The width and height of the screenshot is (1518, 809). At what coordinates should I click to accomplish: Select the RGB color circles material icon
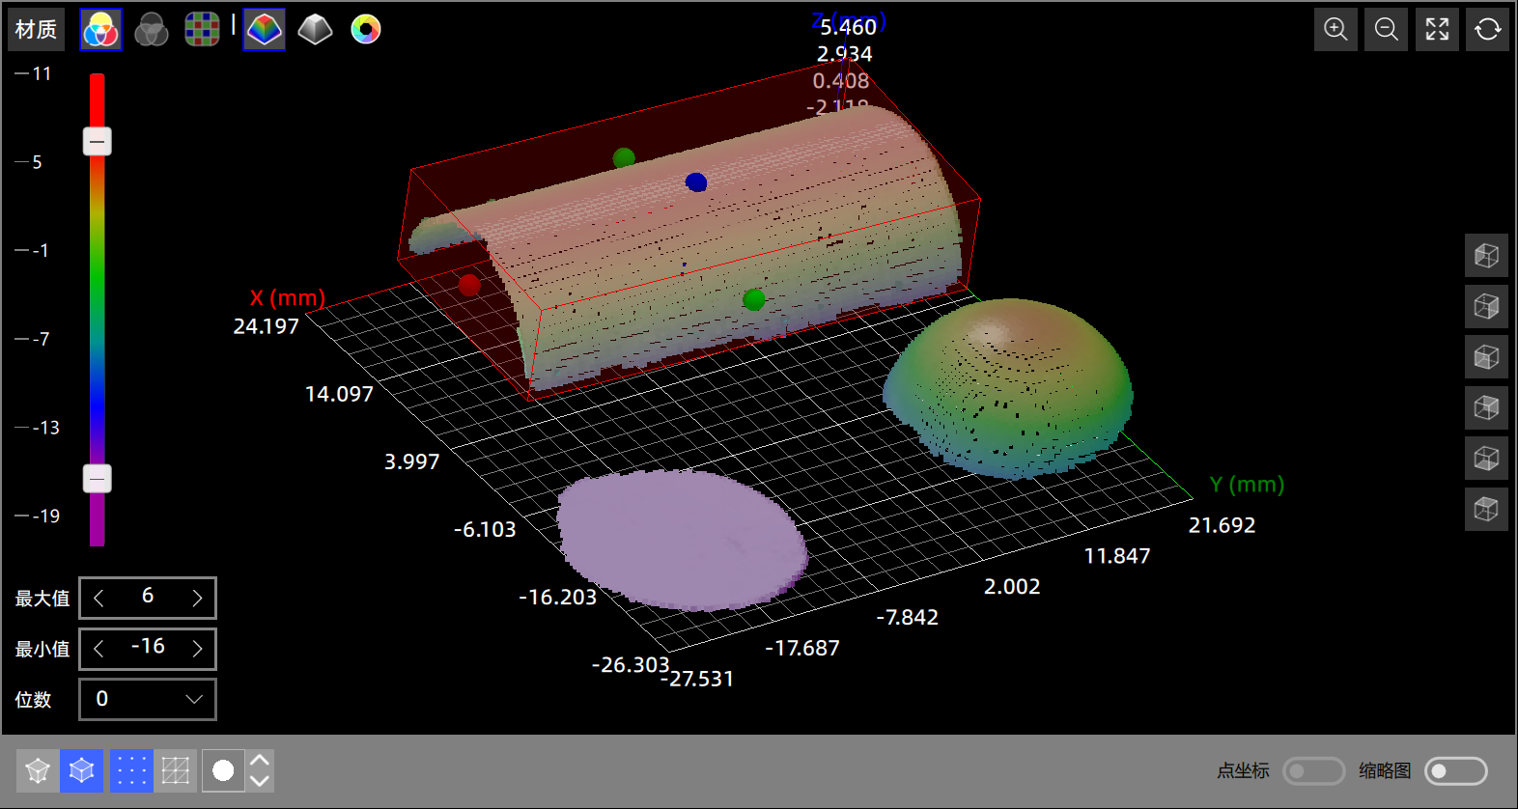100,30
